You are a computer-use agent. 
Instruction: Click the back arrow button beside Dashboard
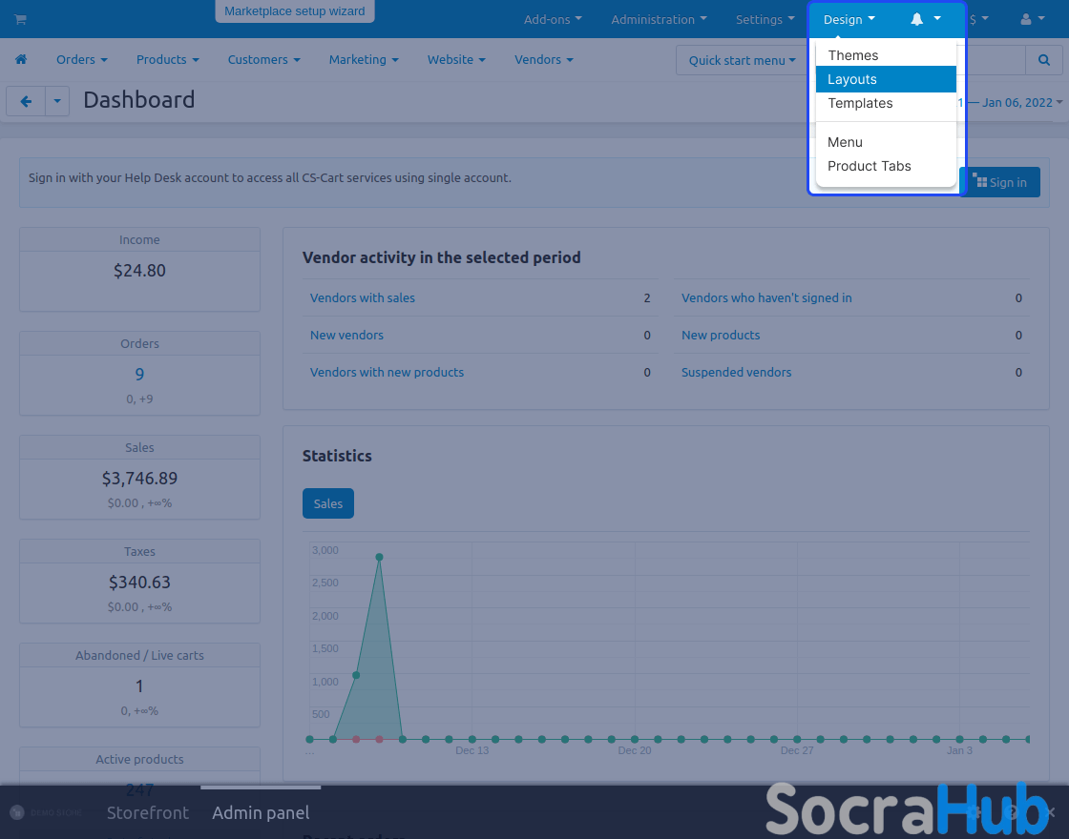[x=26, y=101]
